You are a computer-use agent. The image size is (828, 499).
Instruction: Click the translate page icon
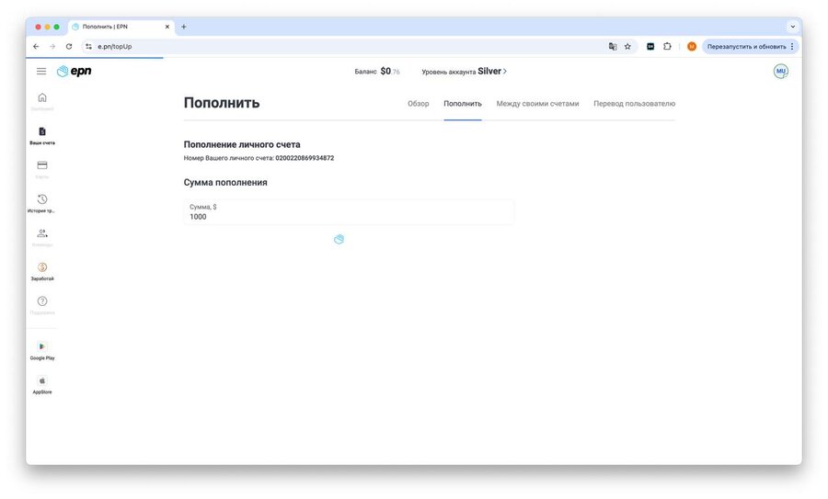613,47
